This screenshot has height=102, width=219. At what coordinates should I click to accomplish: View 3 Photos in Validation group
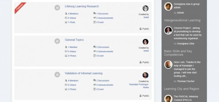(72, 89)
